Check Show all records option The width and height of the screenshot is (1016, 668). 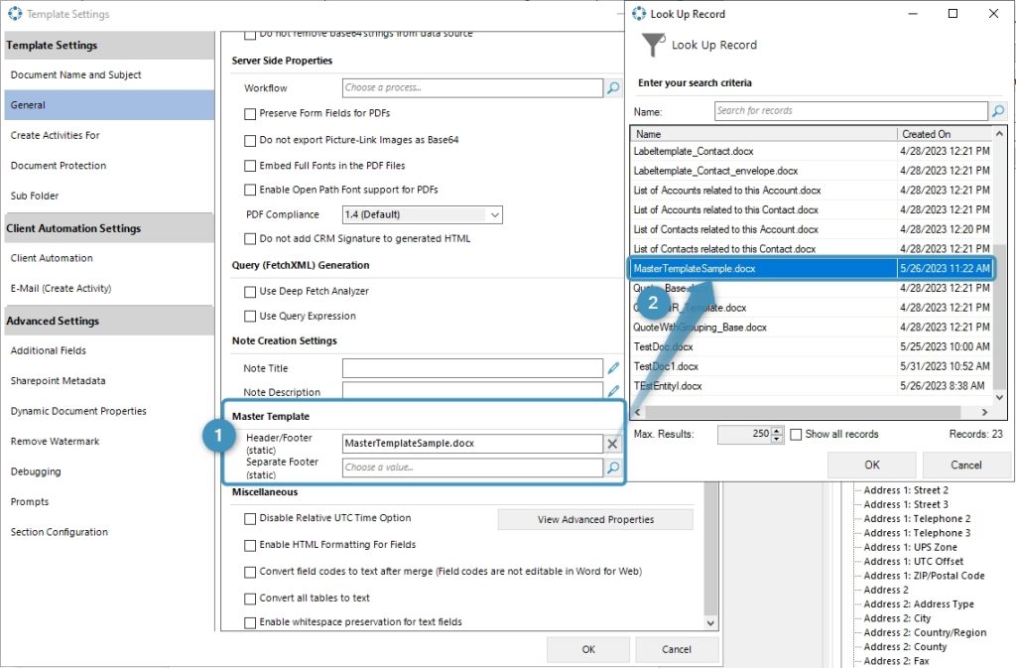point(797,434)
